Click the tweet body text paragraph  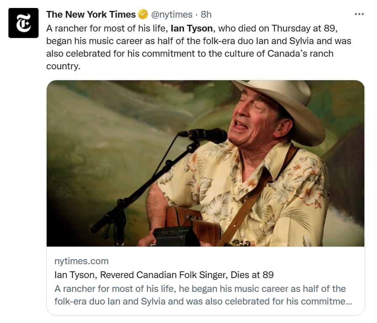click(x=199, y=47)
